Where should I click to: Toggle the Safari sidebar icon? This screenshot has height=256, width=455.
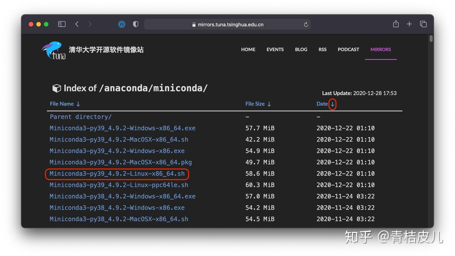click(x=62, y=24)
